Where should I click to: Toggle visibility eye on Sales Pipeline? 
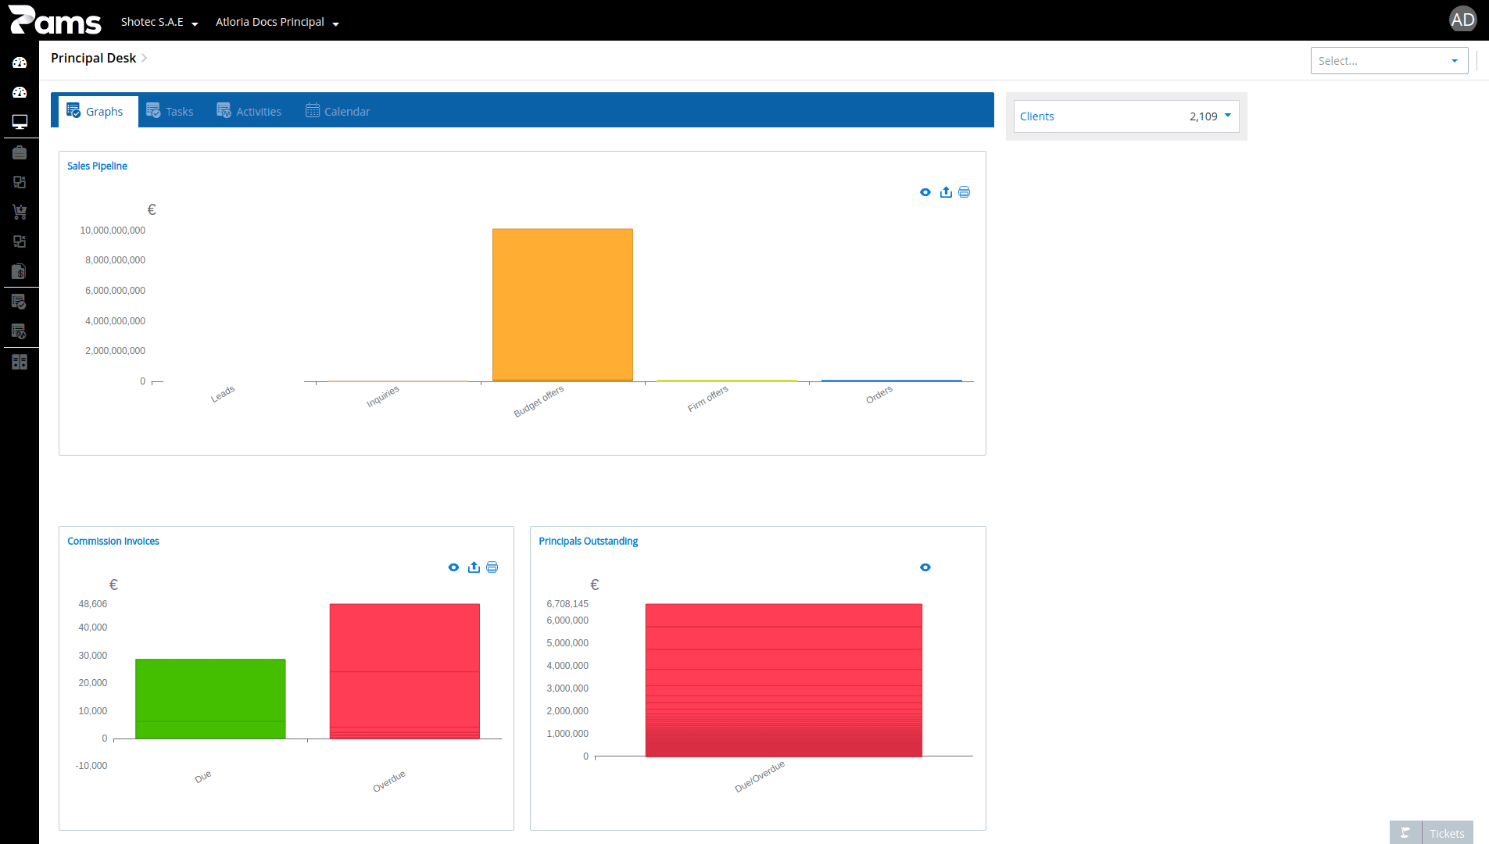click(x=925, y=192)
